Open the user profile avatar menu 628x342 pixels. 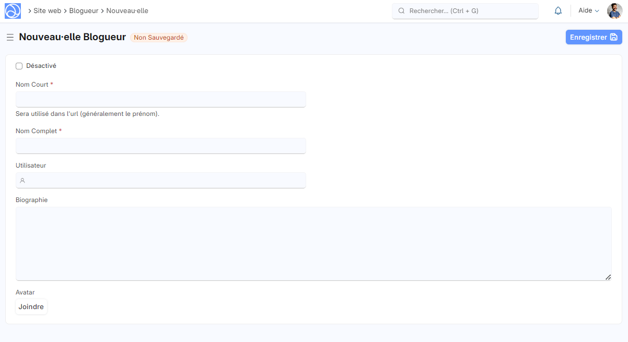614,11
